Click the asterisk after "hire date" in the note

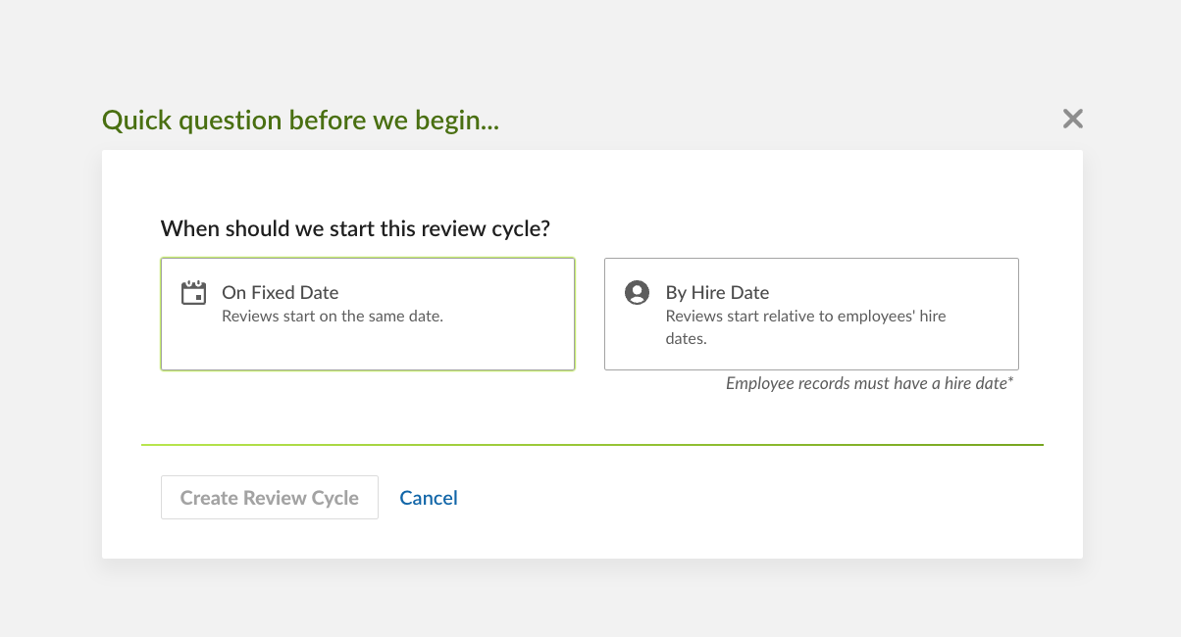1010,381
